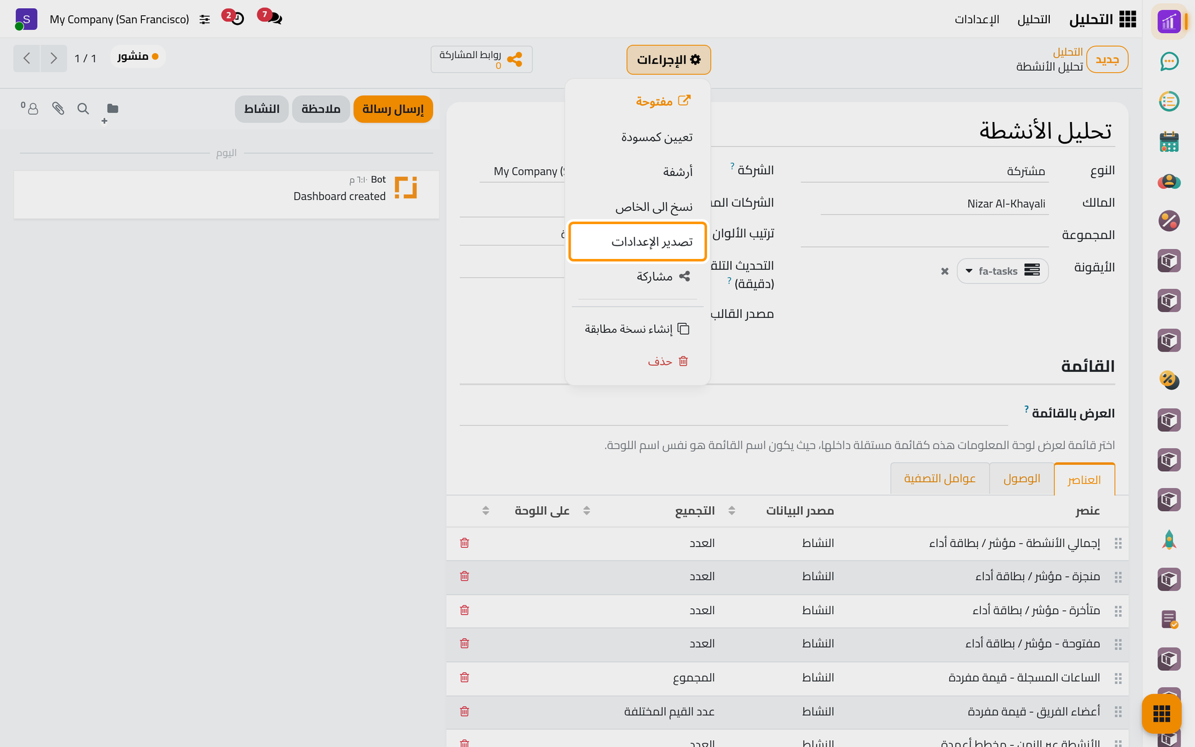Sort by على اللوحة column arrows

point(485,510)
